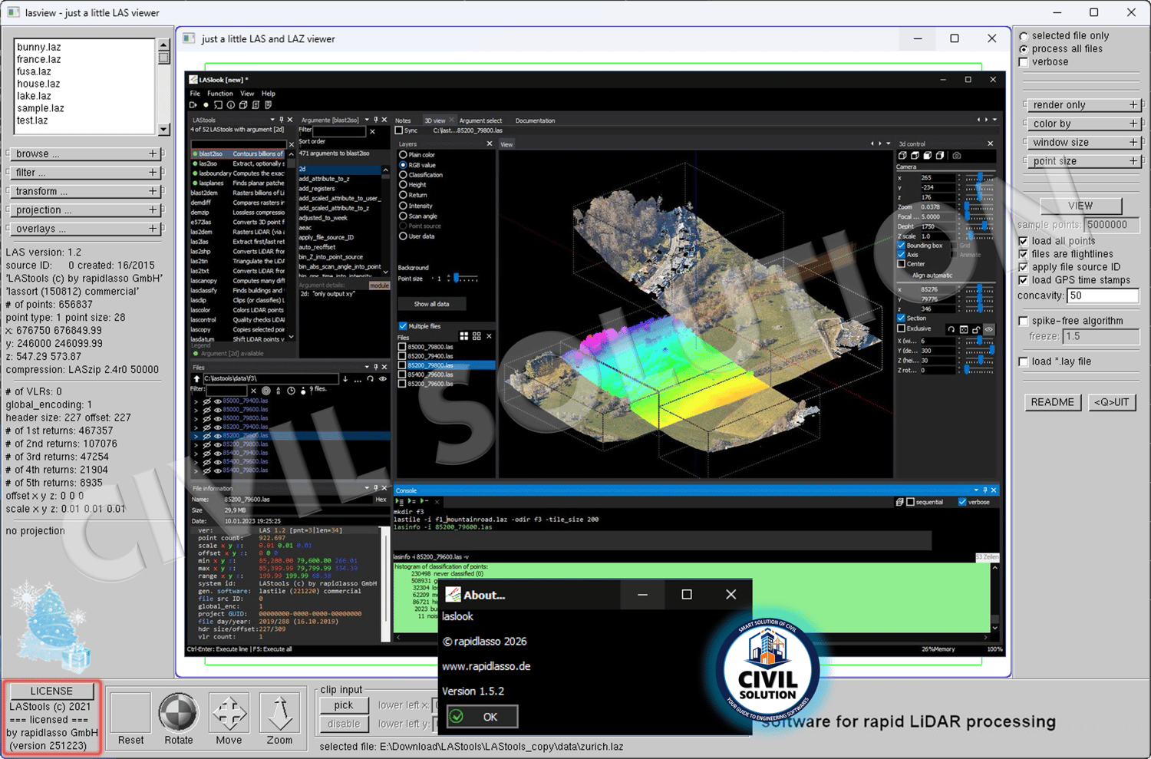
Task: Toggle 'load GPS time stamps' checkbox
Action: [1023, 280]
